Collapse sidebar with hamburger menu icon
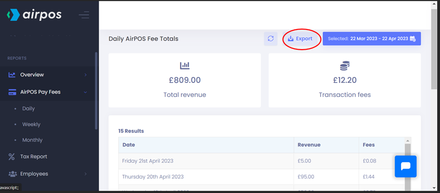 [84, 15]
